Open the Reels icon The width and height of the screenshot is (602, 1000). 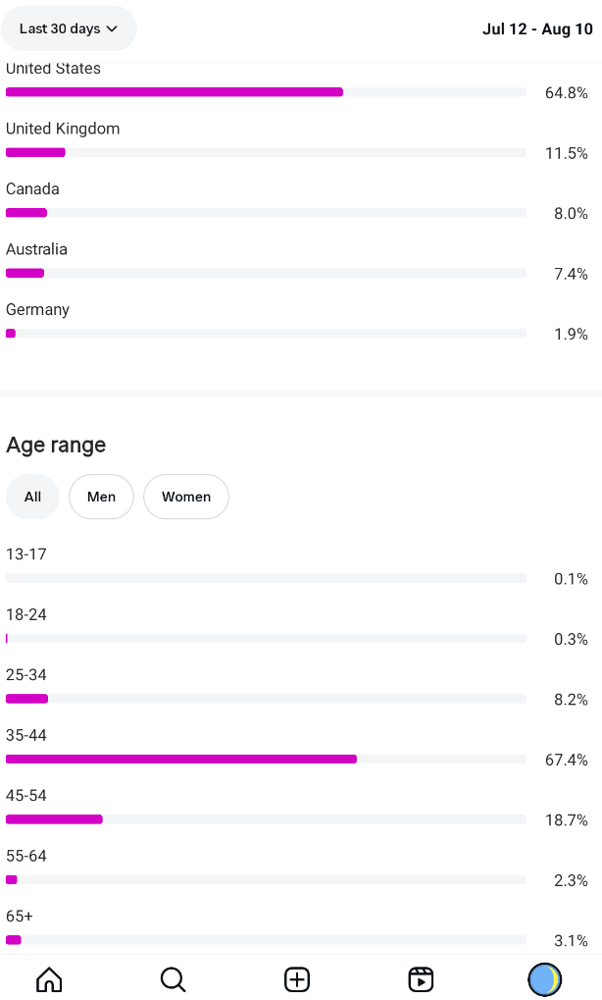tap(421, 978)
